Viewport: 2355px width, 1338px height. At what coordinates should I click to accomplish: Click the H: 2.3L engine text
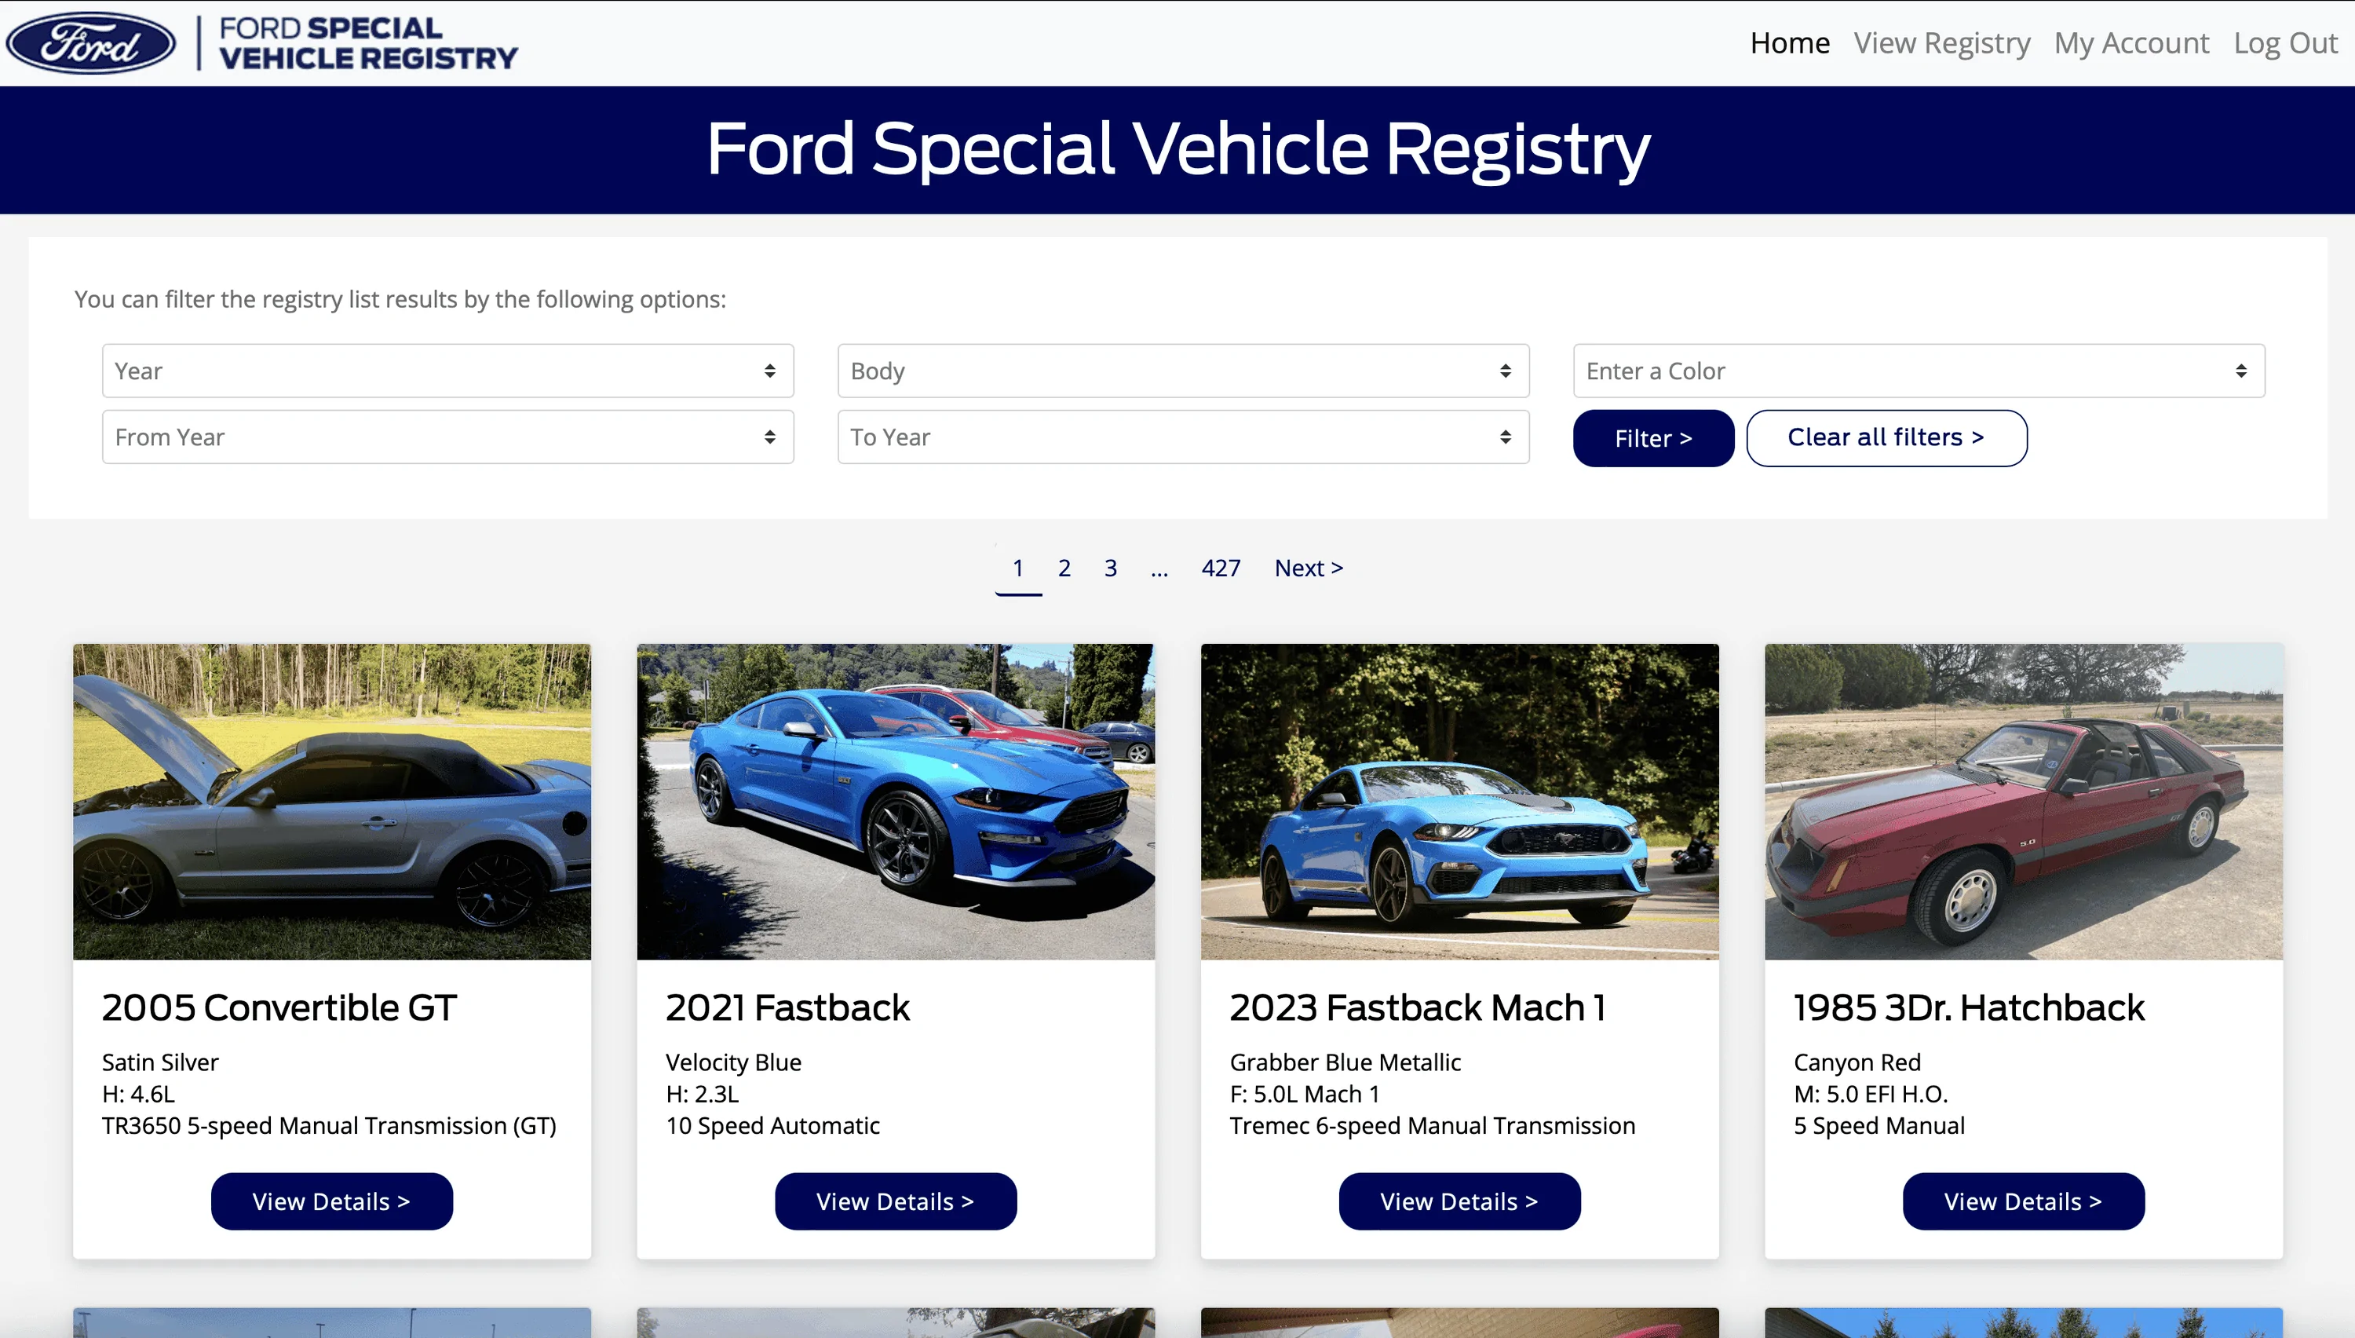pyautogui.click(x=702, y=1094)
